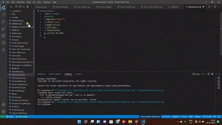Switch to the Problems panel tab
Screen dimensions: 222x125
tap(41, 74)
